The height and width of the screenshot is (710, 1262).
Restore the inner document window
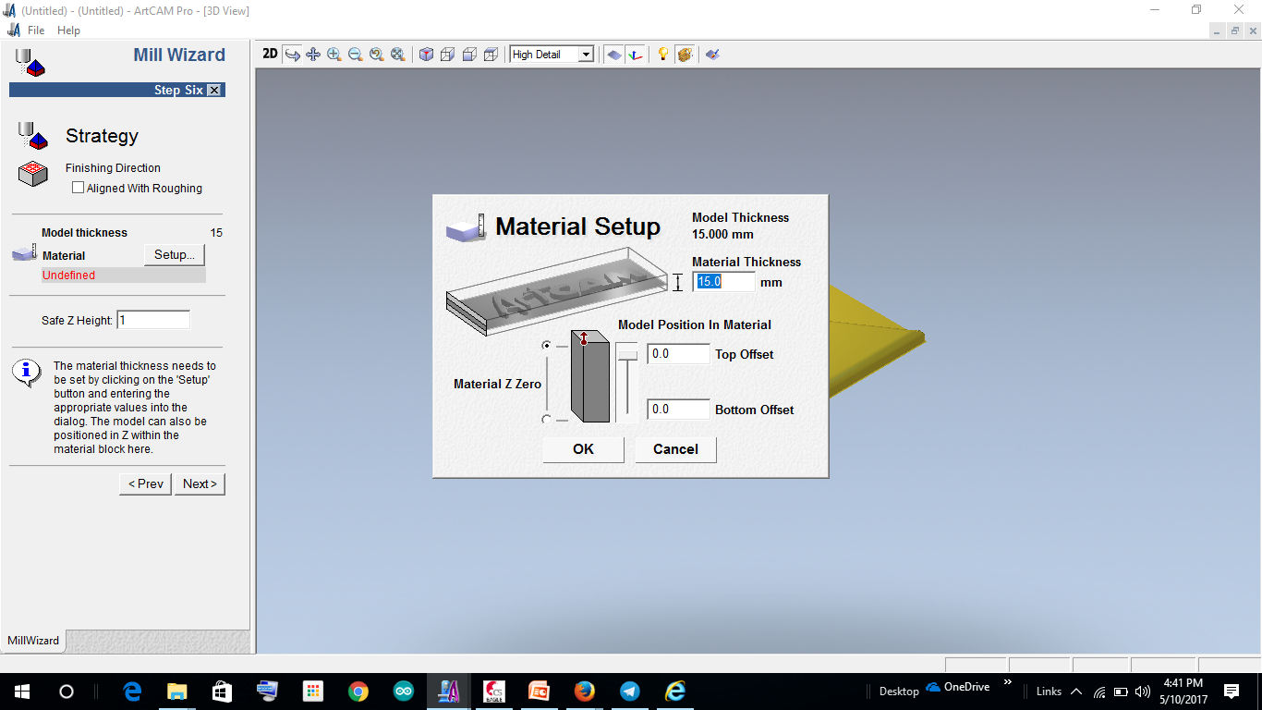(1235, 31)
